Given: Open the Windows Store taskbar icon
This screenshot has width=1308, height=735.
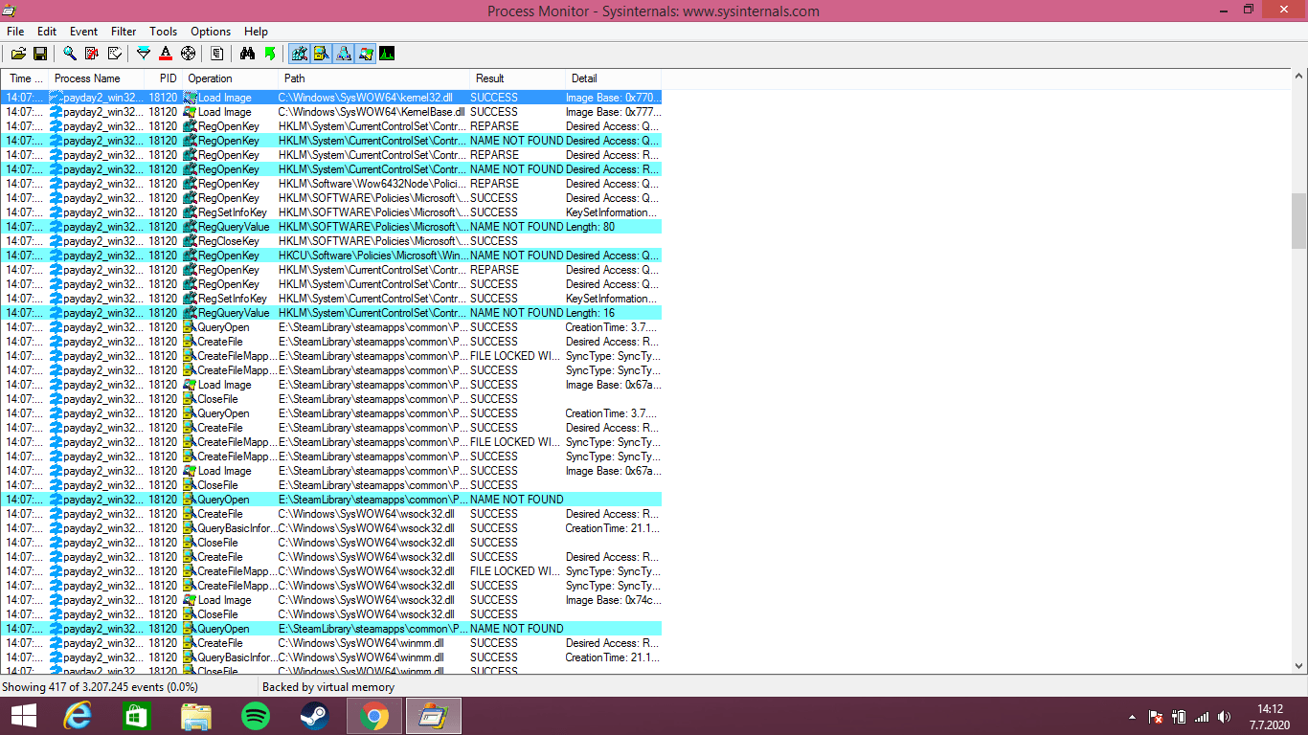Looking at the screenshot, I should pyautogui.click(x=137, y=716).
